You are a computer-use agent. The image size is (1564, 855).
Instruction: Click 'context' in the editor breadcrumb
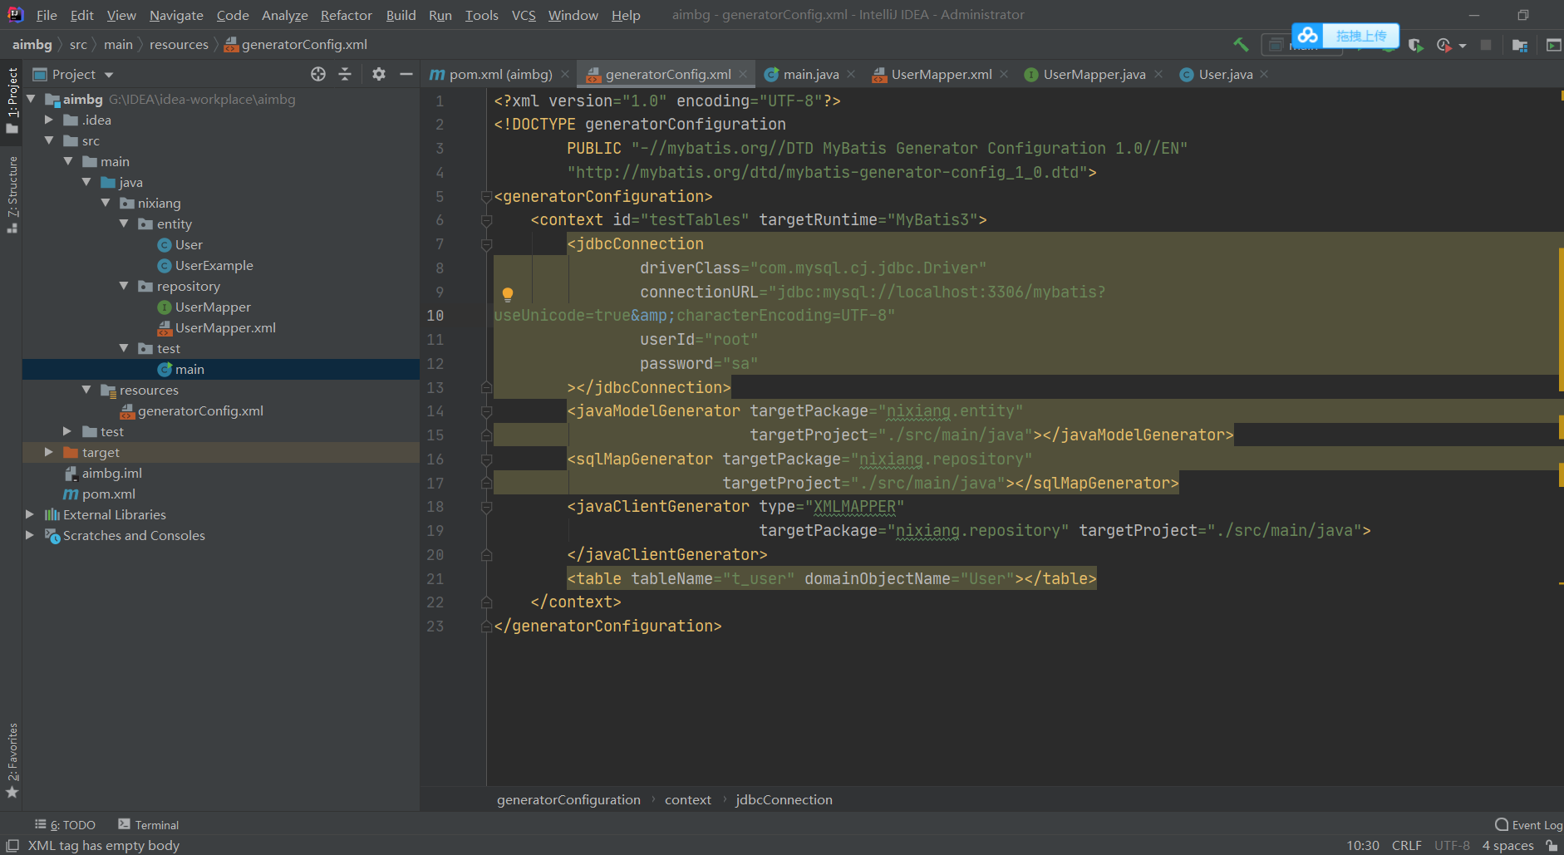688,799
